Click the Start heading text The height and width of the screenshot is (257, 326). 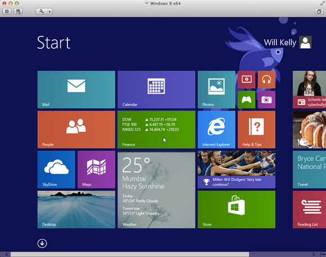[x=53, y=43]
